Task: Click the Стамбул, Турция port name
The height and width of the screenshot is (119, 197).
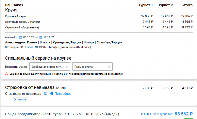Action: [x=110, y=42]
